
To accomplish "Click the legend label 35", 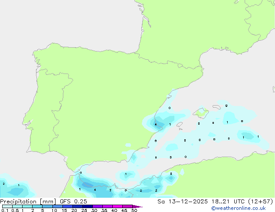I will coord(104,210).
